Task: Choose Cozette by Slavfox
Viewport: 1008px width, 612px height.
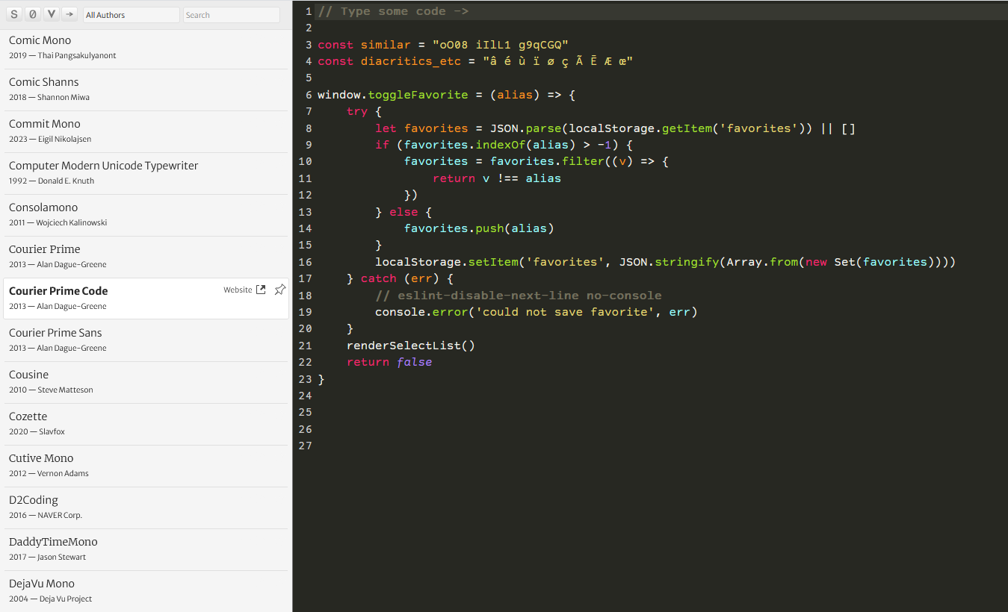Action: coord(28,416)
